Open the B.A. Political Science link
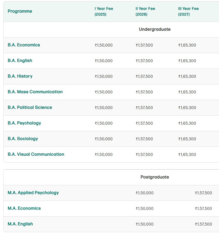The height and width of the screenshot is (233, 219). [30, 107]
